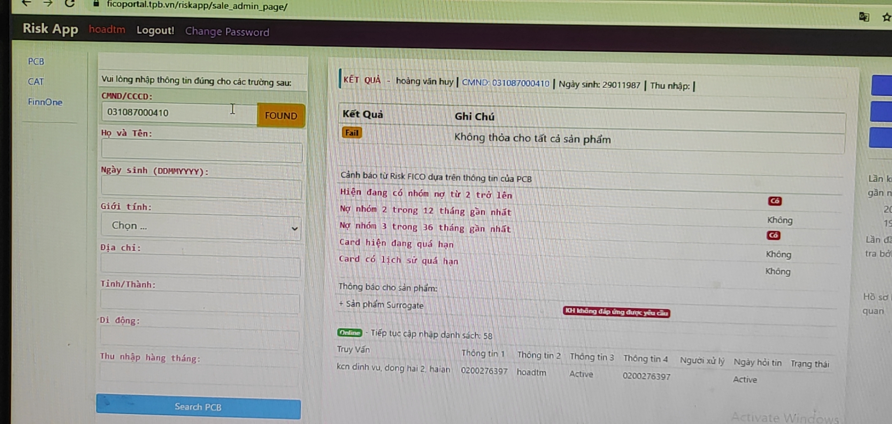Viewport: 892px width, 424px height.
Task: Click 'Card hiện đang quá hạn' row
Action: tap(396, 243)
